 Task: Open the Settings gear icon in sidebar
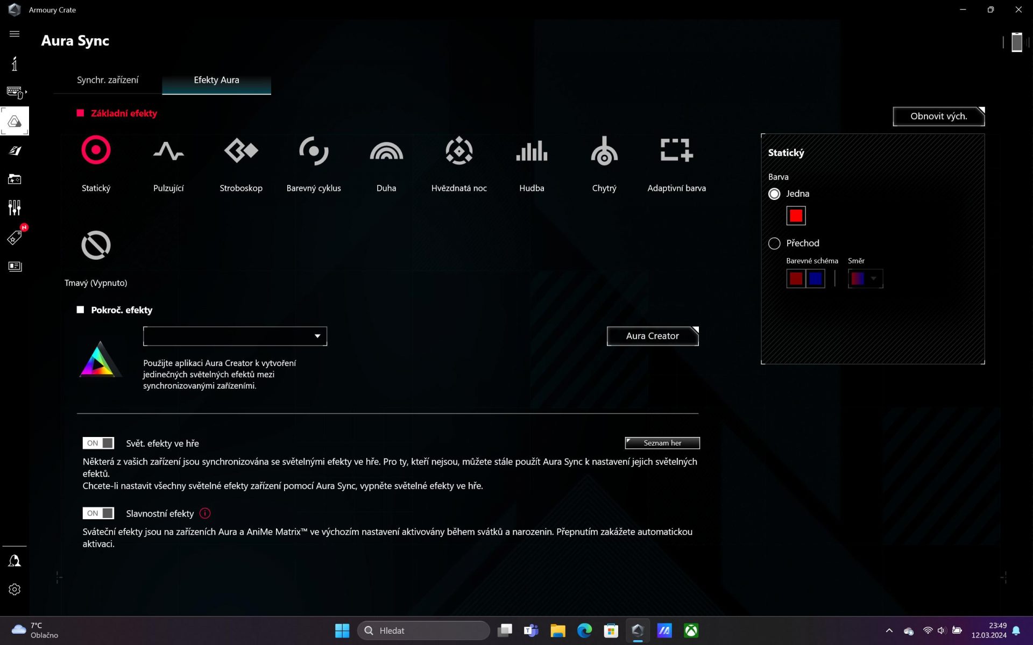tap(15, 590)
